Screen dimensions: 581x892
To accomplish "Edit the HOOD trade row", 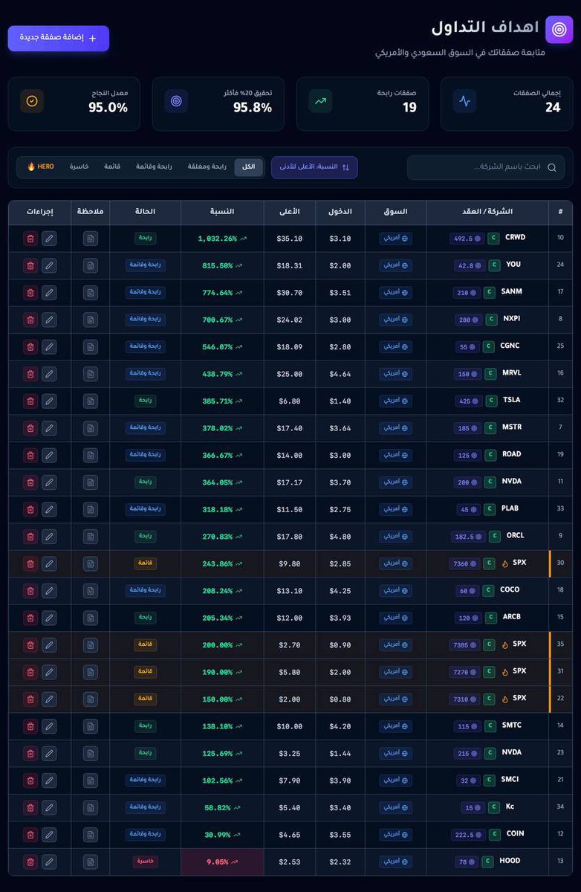I will coord(49,862).
